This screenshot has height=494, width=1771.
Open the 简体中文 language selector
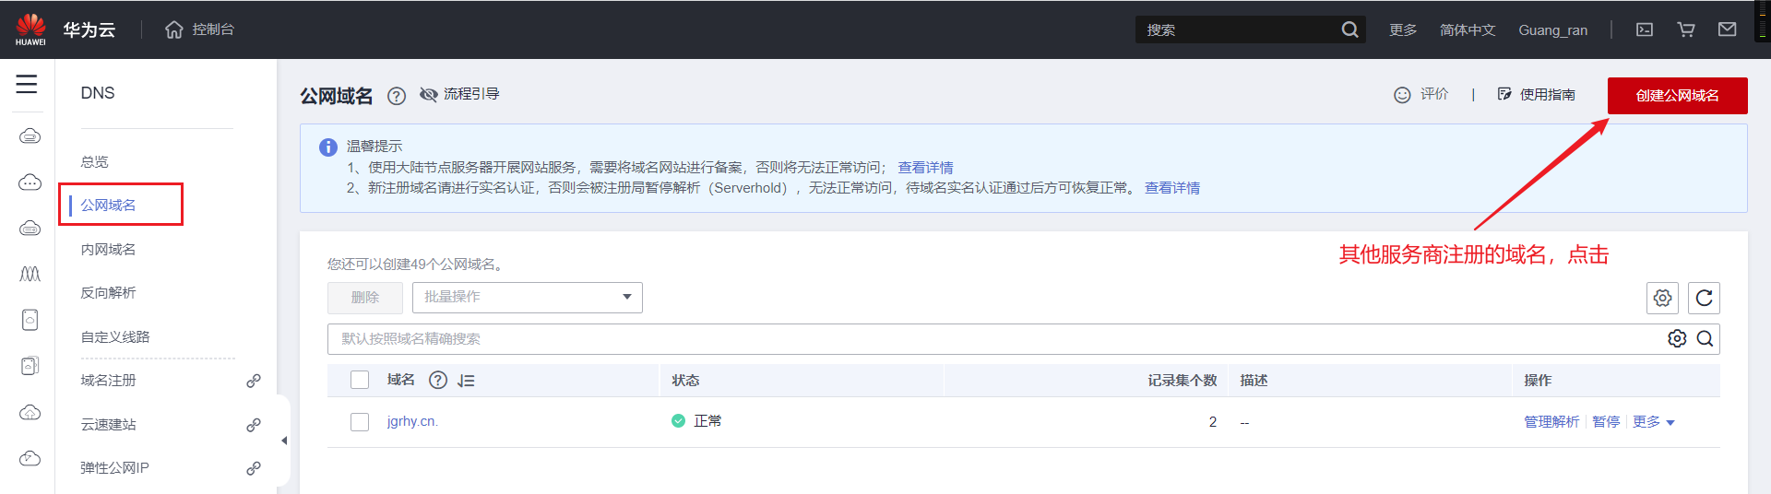click(1468, 29)
